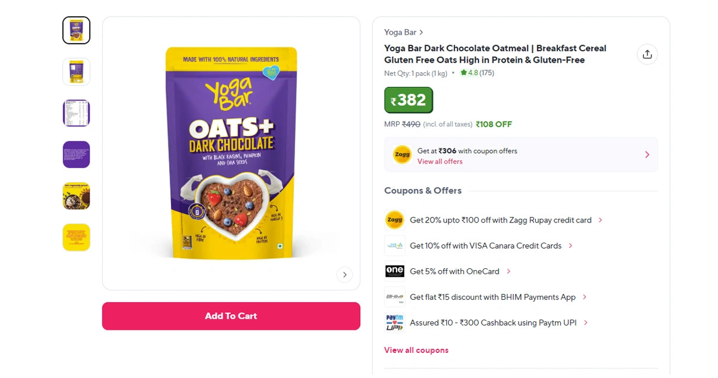The width and height of the screenshot is (718, 378).
Task: Click the green ₹382 price badge
Action: tap(409, 100)
